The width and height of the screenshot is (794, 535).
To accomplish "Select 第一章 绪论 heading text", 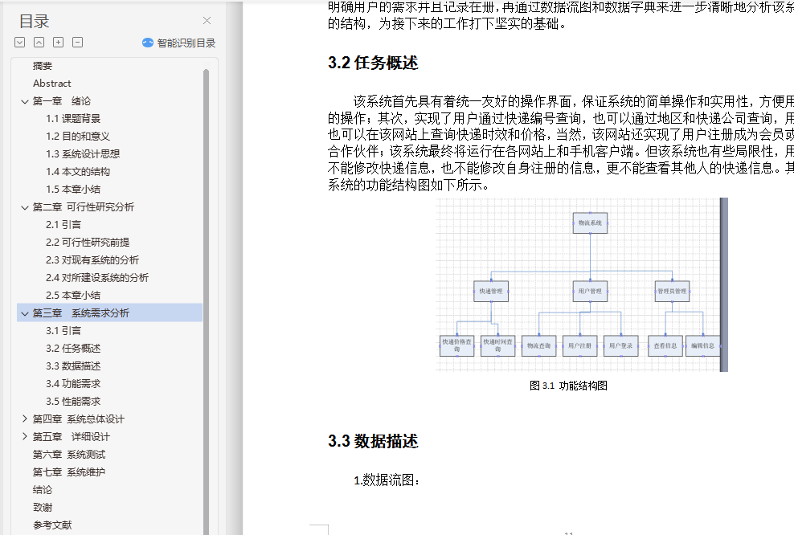I will coord(62,101).
